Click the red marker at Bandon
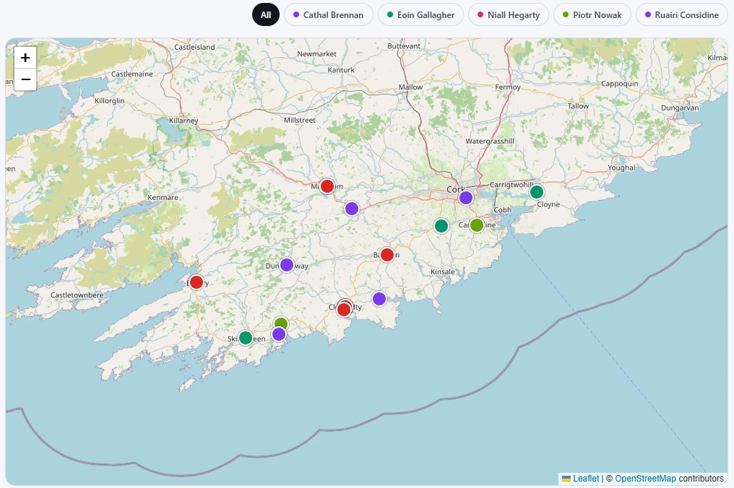 click(387, 255)
